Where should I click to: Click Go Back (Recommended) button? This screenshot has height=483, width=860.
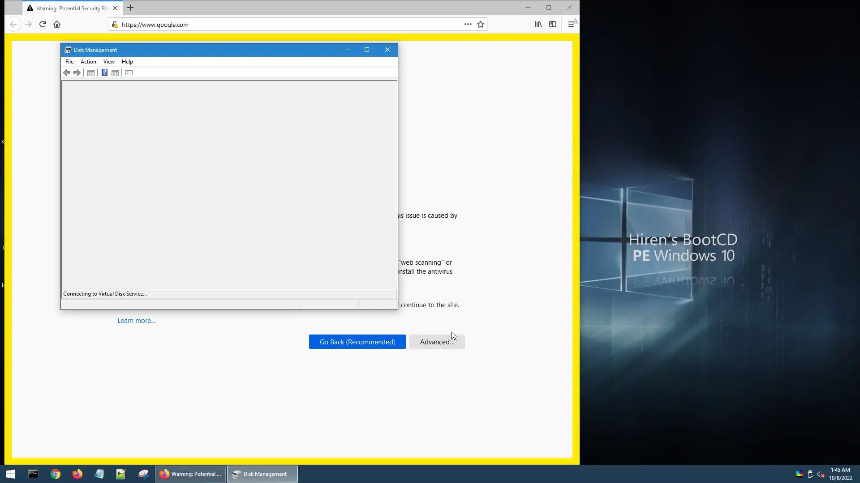click(357, 342)
